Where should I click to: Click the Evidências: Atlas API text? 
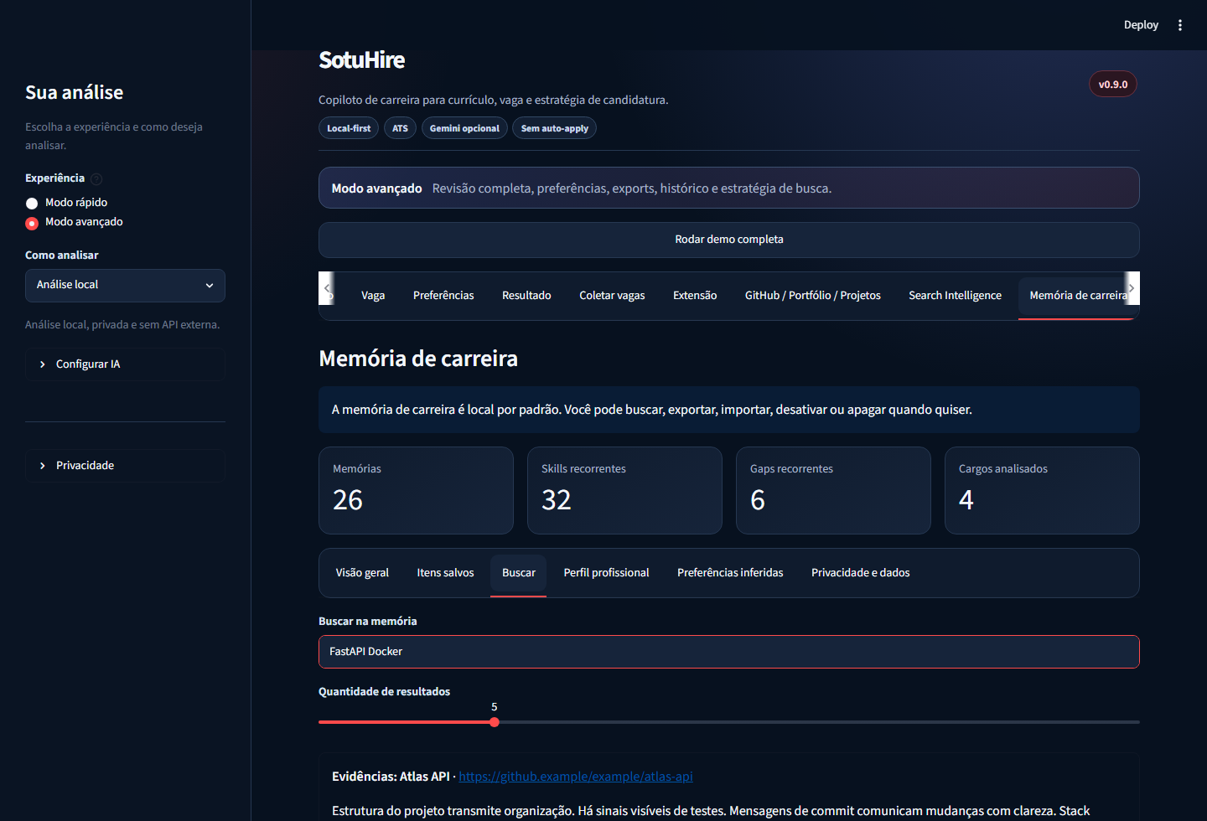tap(391, 777)
